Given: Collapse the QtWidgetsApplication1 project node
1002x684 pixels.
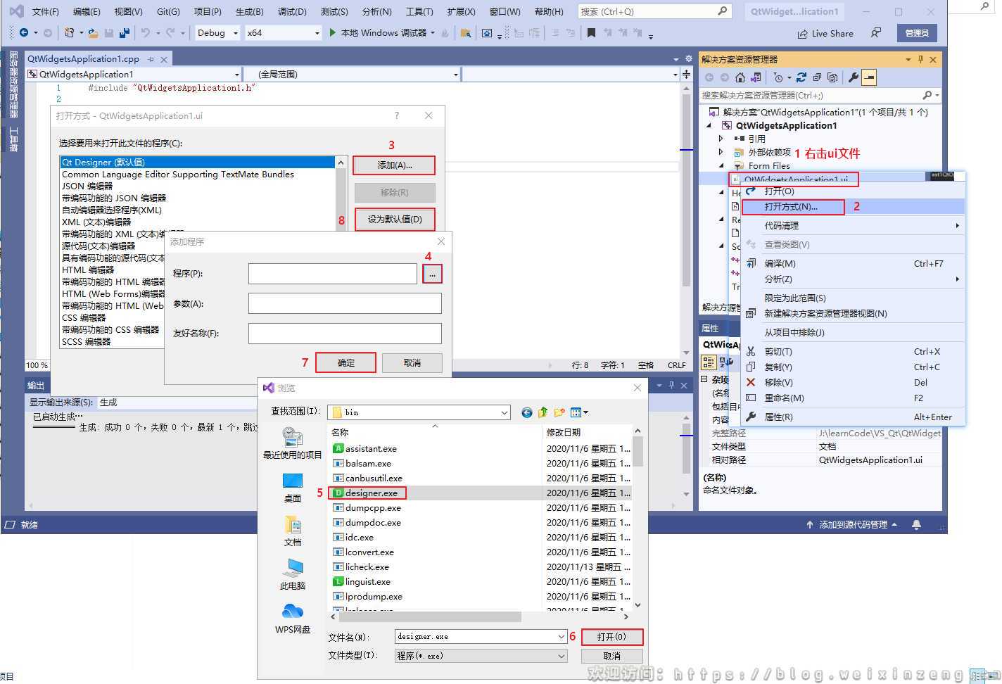Looking at the screenshot, I should click(x=709, y=125).
